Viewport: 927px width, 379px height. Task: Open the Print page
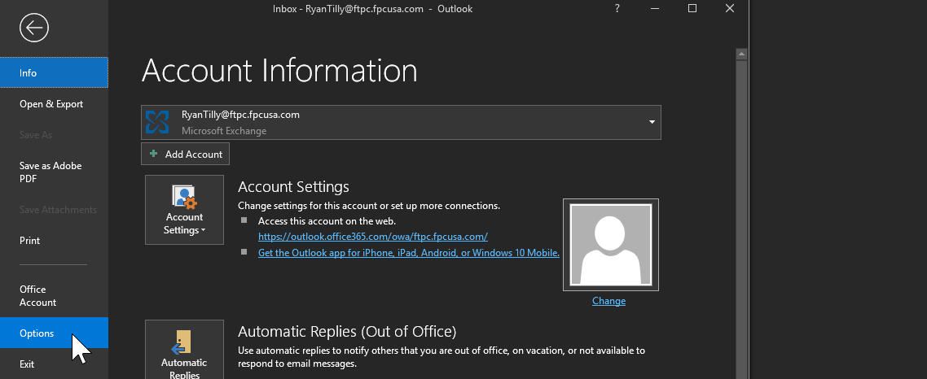(x=54, y=240)
